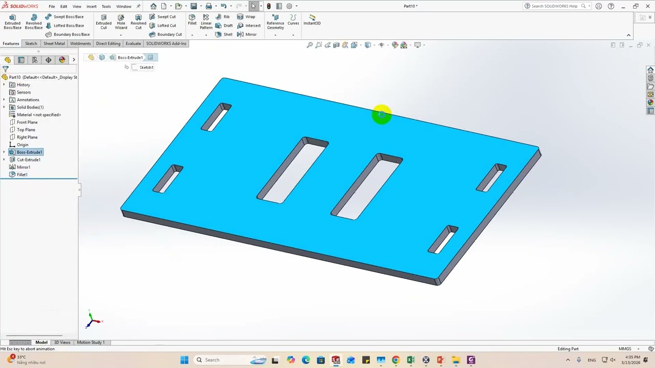Select the Revolved Boss/Base tool
Screen dimensions: 655x368
pyautogui.click(x=33, y=22)
